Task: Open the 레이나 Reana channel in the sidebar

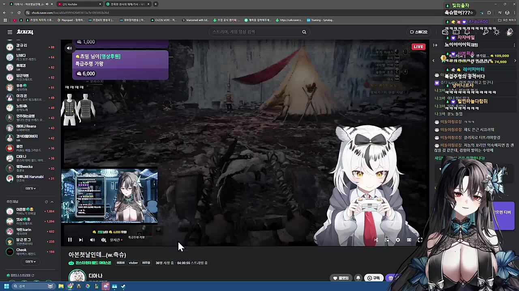Action: click(x=30, y=128)
